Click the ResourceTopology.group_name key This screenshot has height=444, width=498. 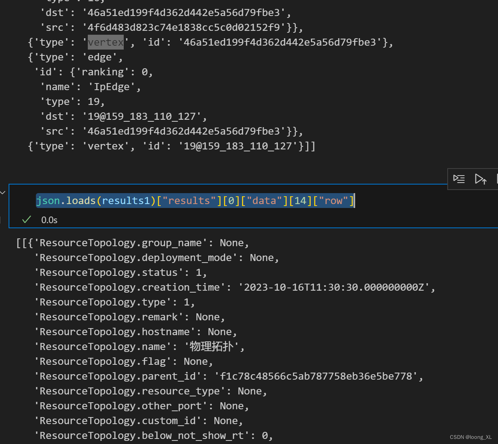click(x=121, y=243)
